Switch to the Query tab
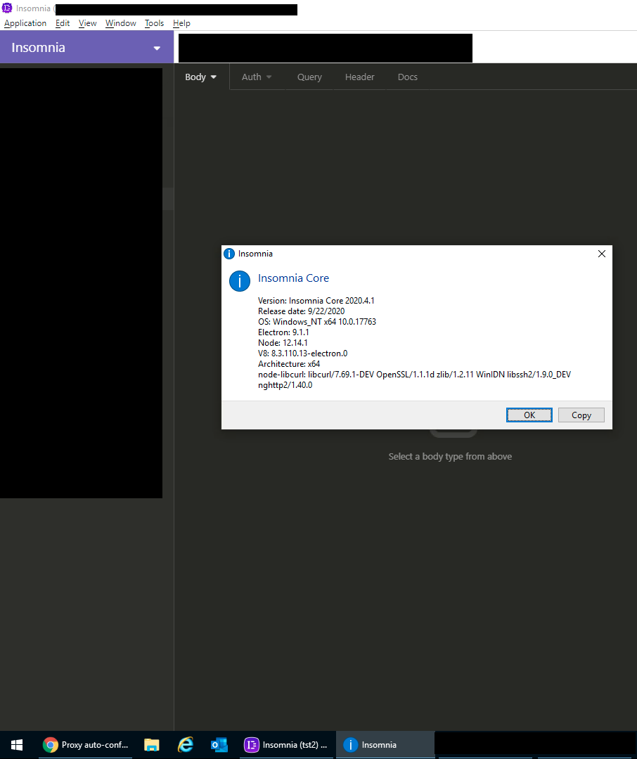This screenshot has height=759, width=637. [x=309, y=77]
